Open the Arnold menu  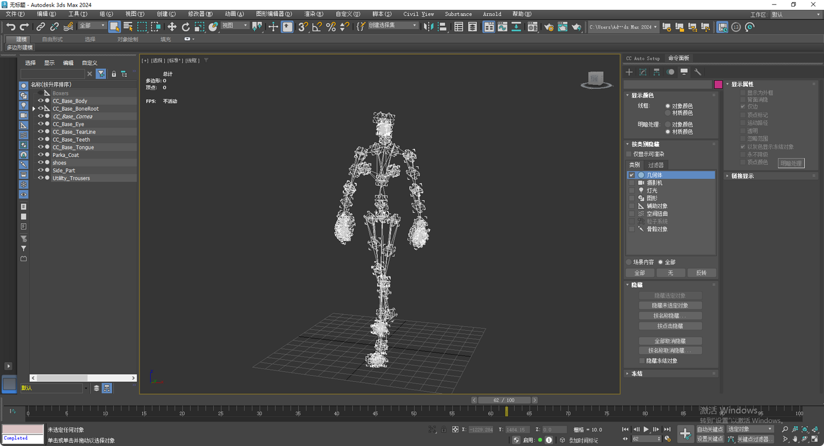(492, 14)
